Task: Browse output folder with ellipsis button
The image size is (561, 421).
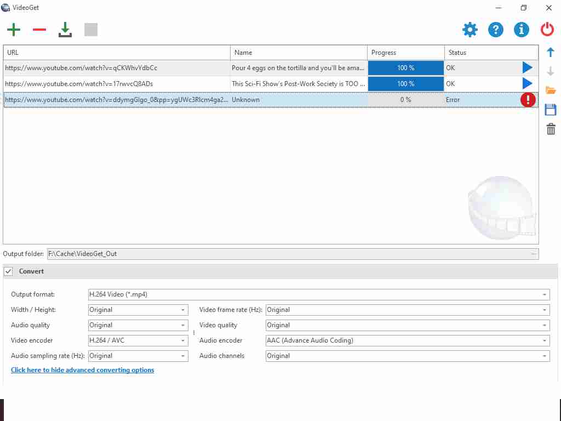Action: (534, 254)
